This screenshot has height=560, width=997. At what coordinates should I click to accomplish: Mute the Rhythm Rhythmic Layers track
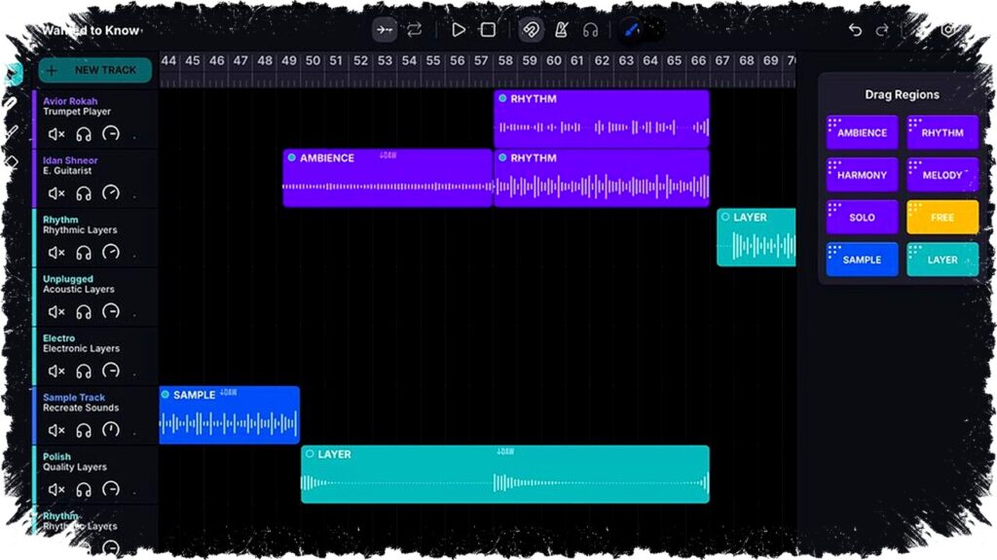pos(55,253)
